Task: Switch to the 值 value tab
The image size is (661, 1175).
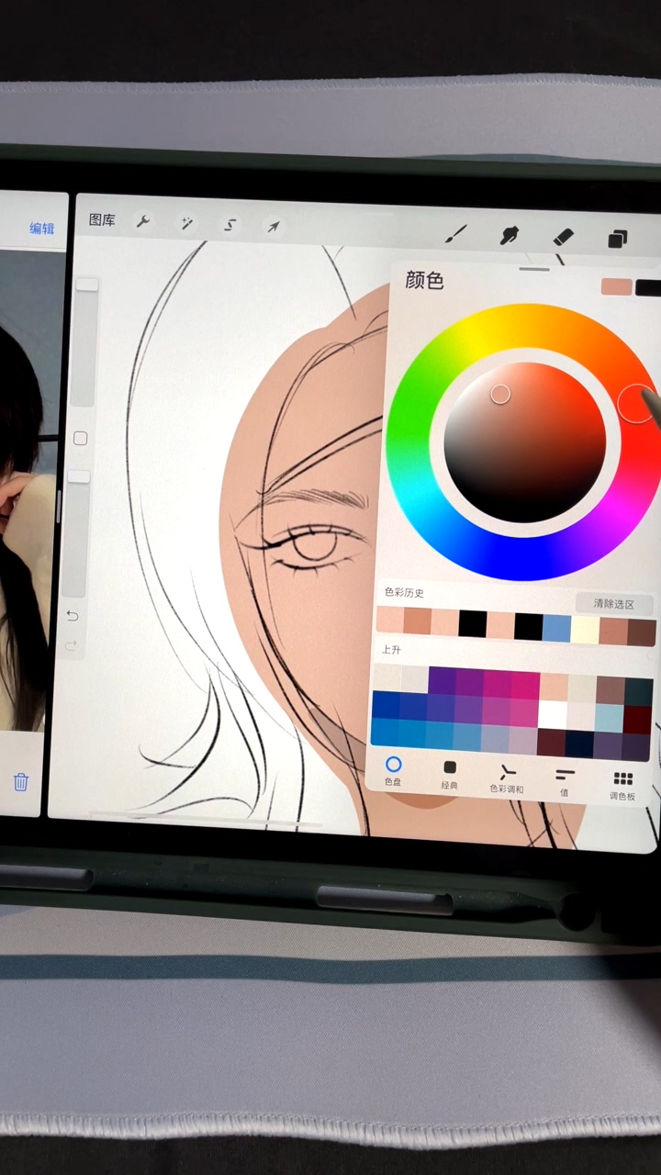Action: (565, 781)
